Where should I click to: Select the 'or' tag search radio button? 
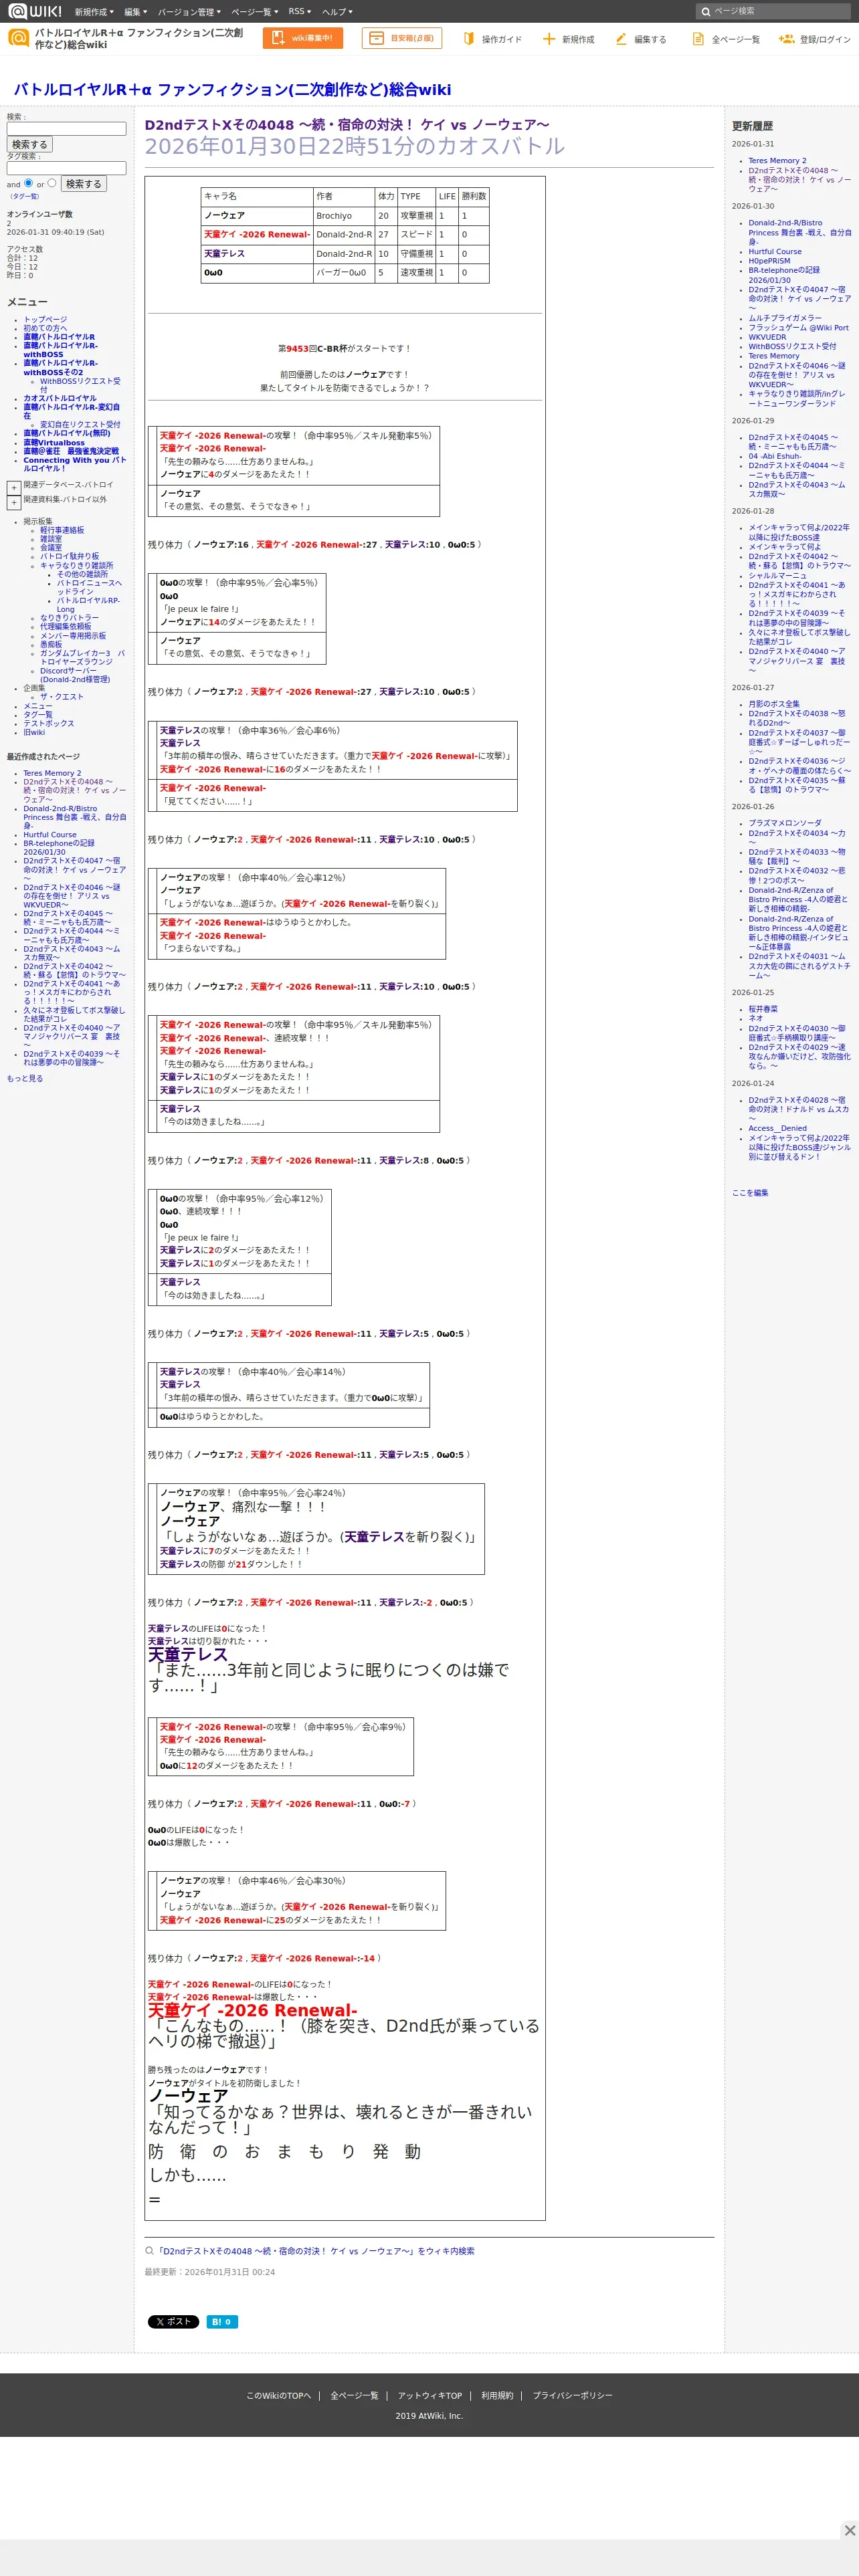point(52,183)
